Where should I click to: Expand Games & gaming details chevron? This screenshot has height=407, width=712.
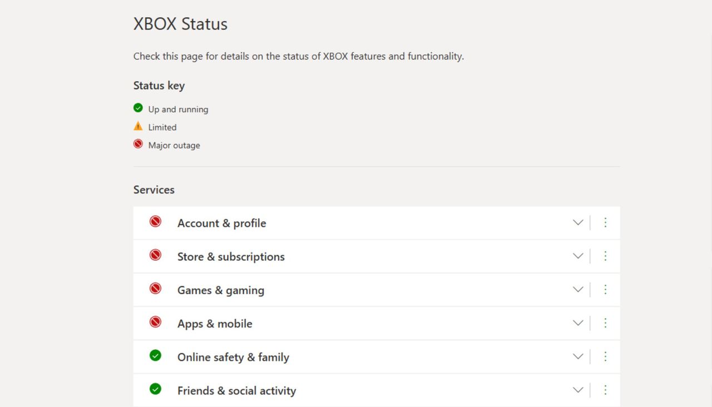tap(578, 289)
